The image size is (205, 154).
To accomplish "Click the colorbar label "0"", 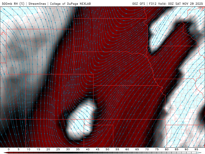I will (9, 149).
